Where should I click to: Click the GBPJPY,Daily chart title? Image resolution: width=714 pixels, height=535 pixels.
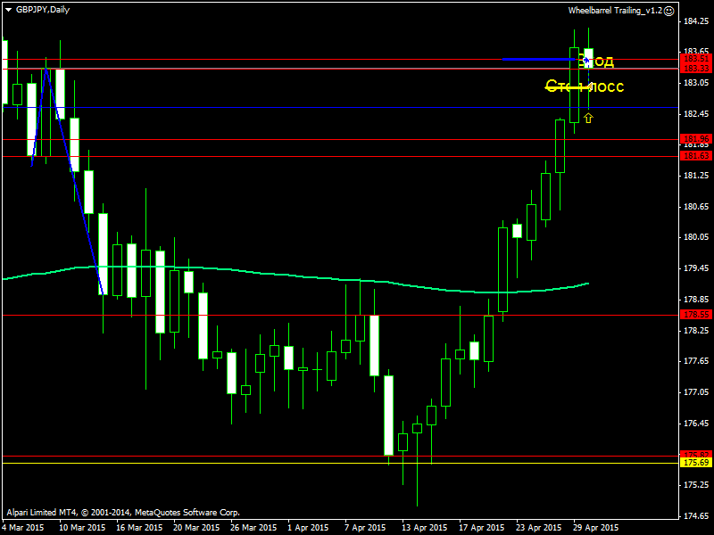43,10
